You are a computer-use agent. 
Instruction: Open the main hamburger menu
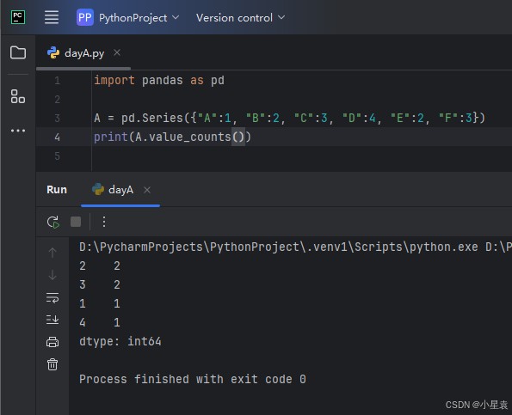coord(52,17)
